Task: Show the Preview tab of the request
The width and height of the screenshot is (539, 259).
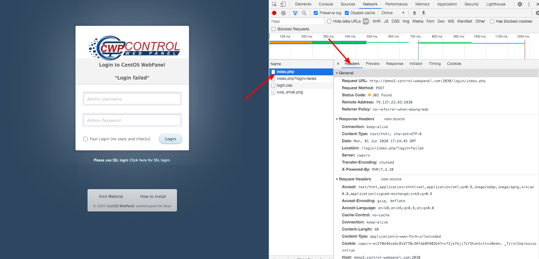Action: click(x=372, y=64)
